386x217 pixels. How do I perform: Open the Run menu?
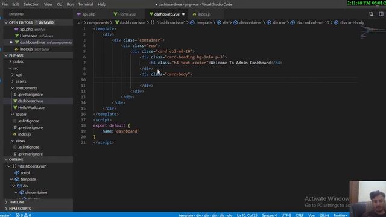(x=70, y=4)
